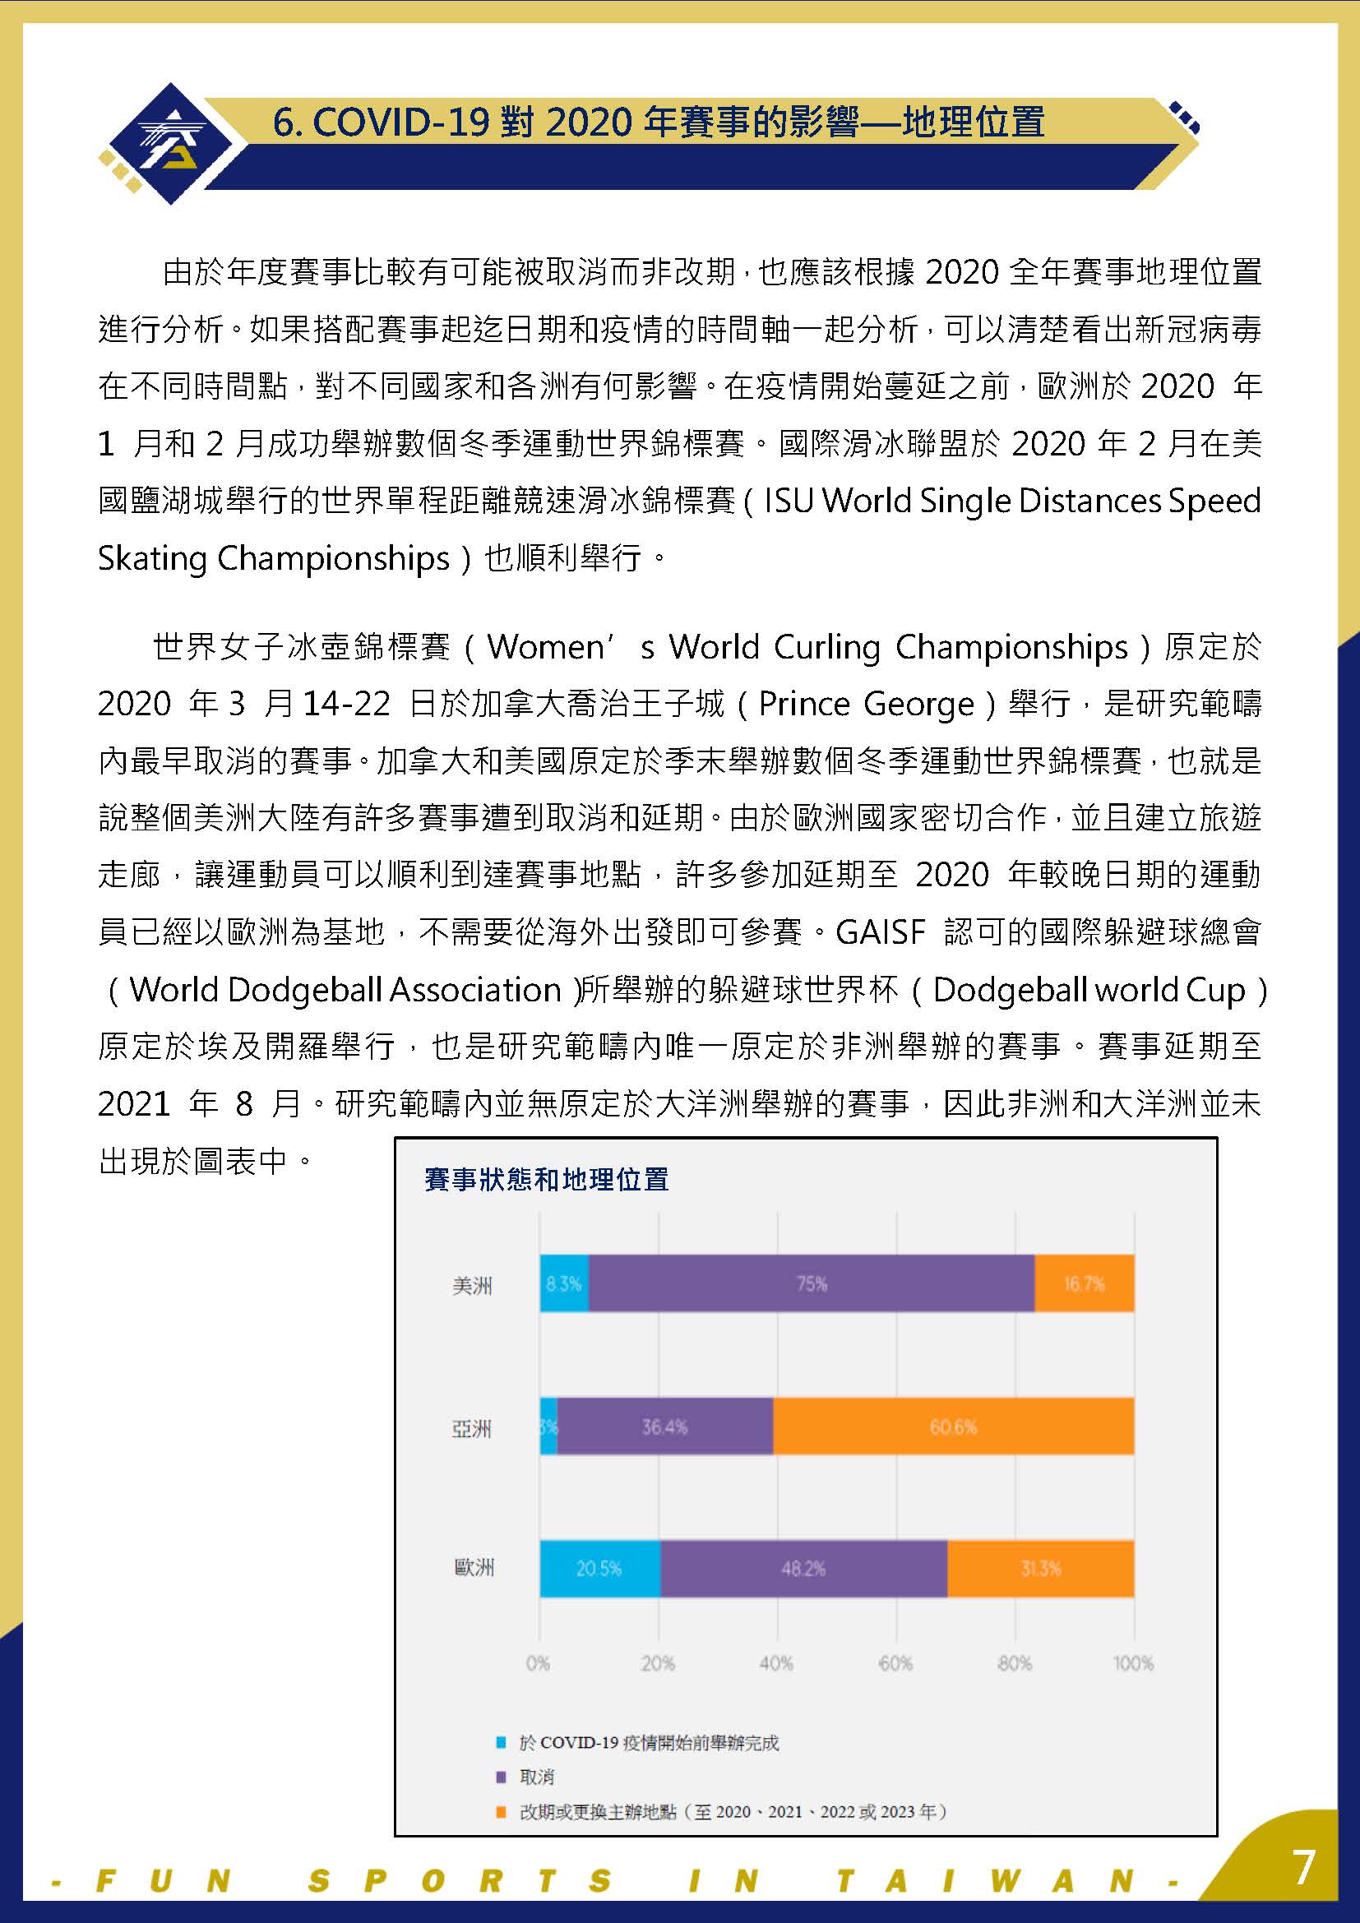Screen dimensions: 1360x1923
Task: Click the 歐洲 axis label
Action: pos(474,1567)
